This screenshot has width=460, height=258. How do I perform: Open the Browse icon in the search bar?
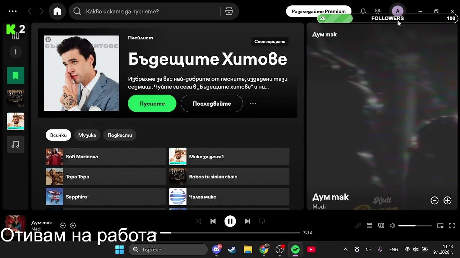coord(229,11)
